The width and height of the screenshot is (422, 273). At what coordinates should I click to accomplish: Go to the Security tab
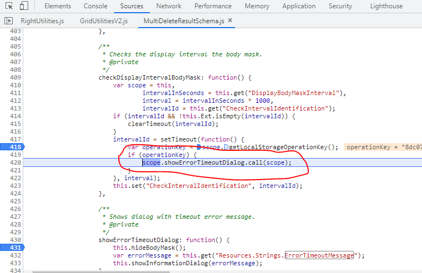point(340,6)
